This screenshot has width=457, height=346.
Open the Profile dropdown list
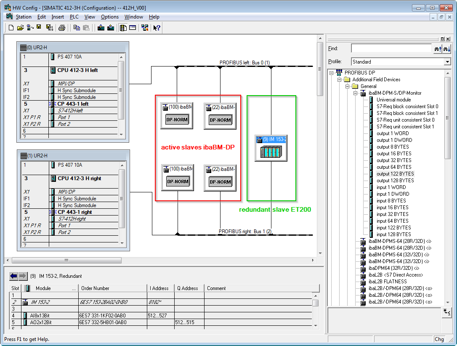click(x=447, y=62)
